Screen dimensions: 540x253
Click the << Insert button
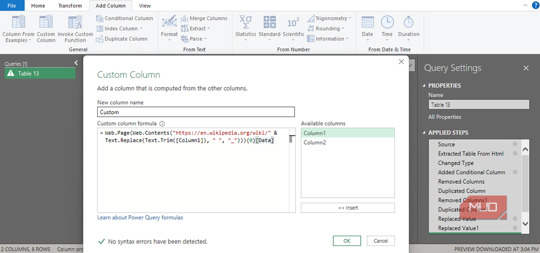pos(348,208)
